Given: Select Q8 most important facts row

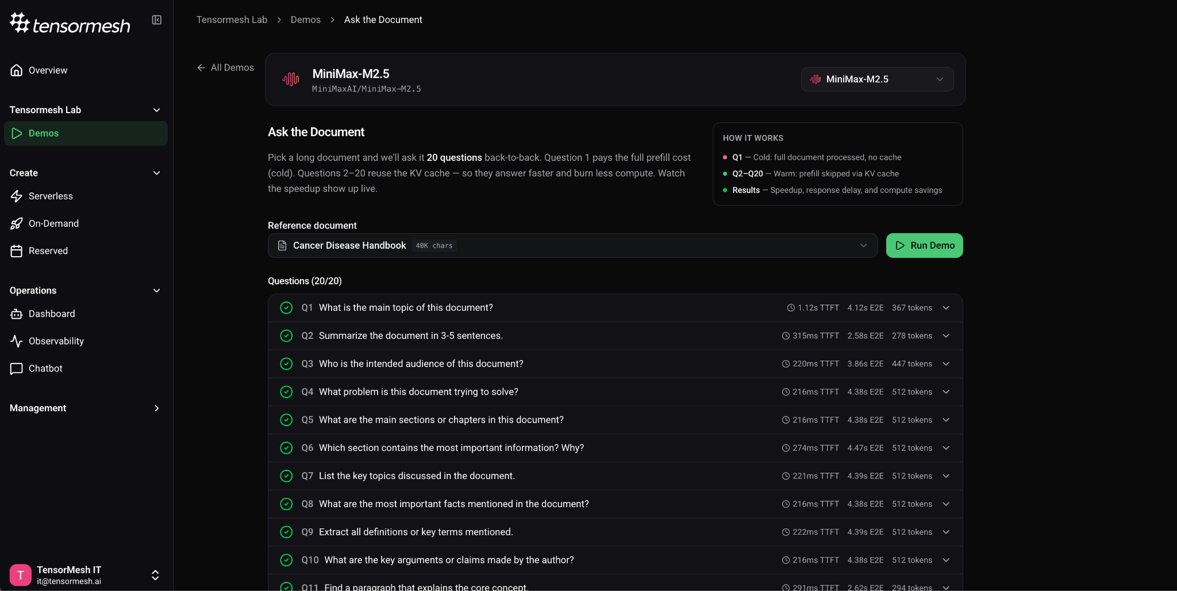Looking at the screenshot, I should point(615,504).
